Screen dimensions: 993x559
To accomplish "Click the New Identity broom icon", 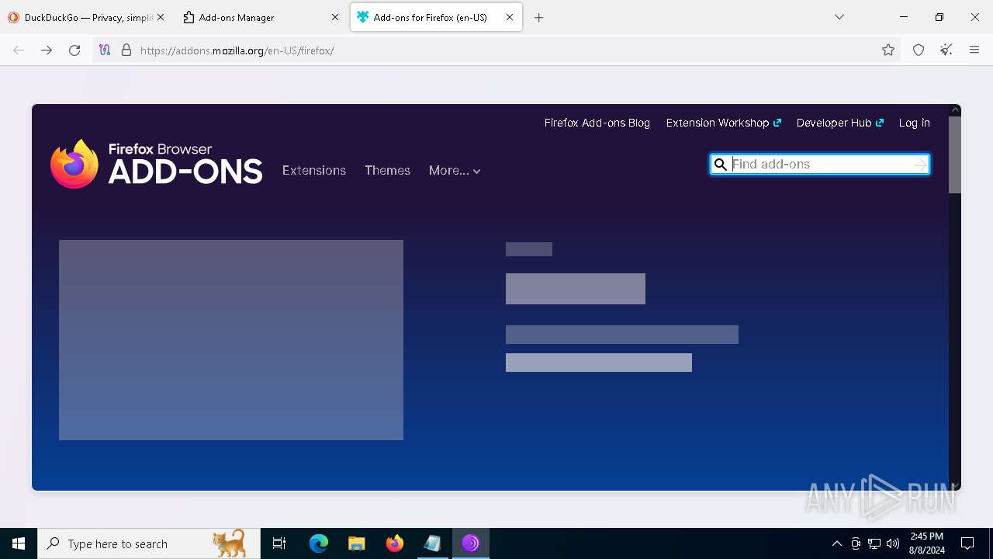I will 946,50.
